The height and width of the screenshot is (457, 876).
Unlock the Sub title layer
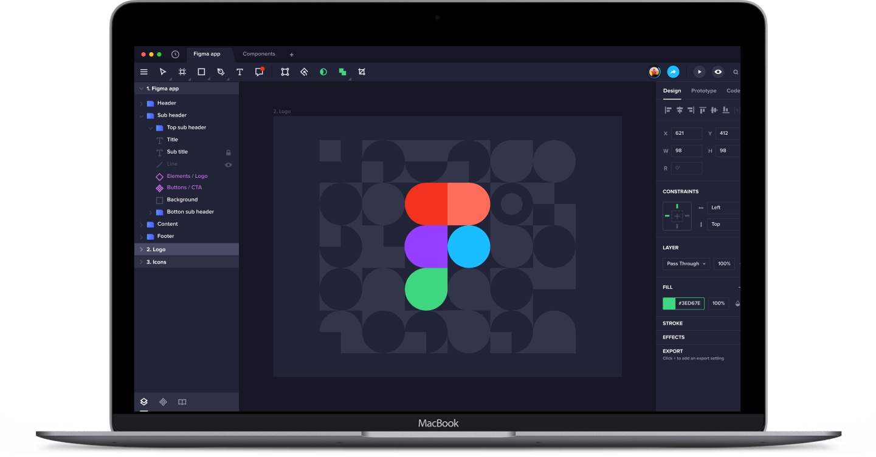coord(229,152)
